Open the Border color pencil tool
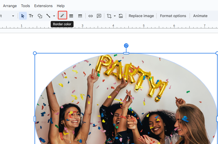Image resolution: width=218 pixels, height=144 pixels. point(62,16)
